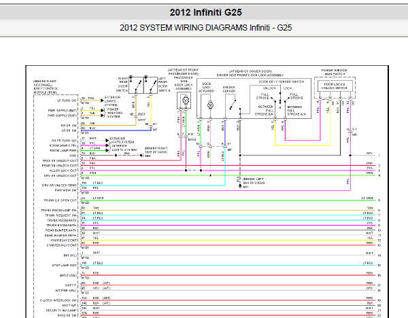Image resolution: width=408 pixels, height=318 pixels.
Task: Click the ground symbol at M11
Action: click(240, 186)
